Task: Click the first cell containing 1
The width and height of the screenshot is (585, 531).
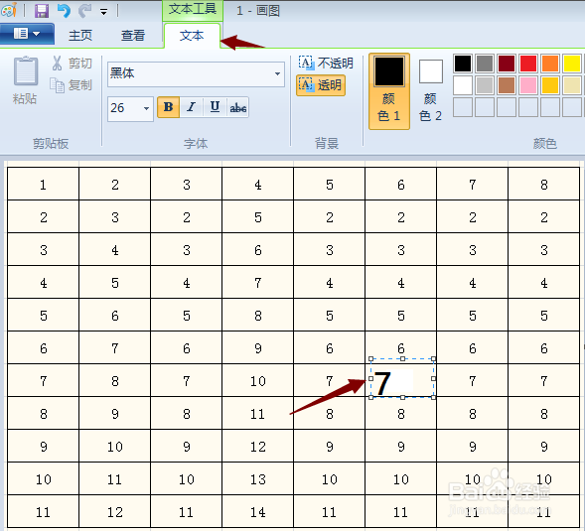Action: coord(44,185)
